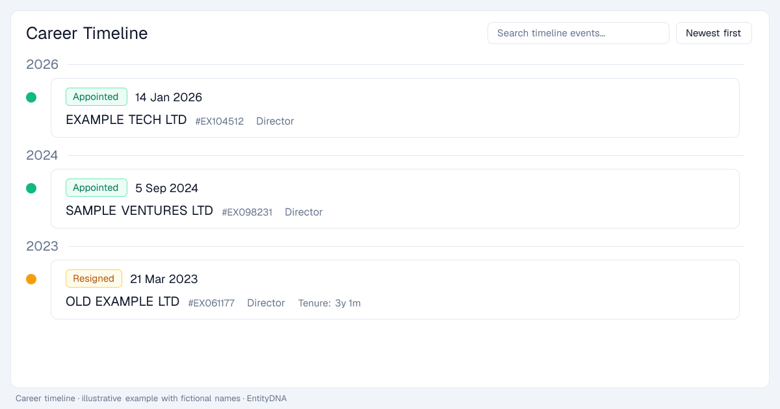Viewport: 780px width, 409px height.
Task: Click the footer caption mentioning EntityDNA
Action: (151, 398)
